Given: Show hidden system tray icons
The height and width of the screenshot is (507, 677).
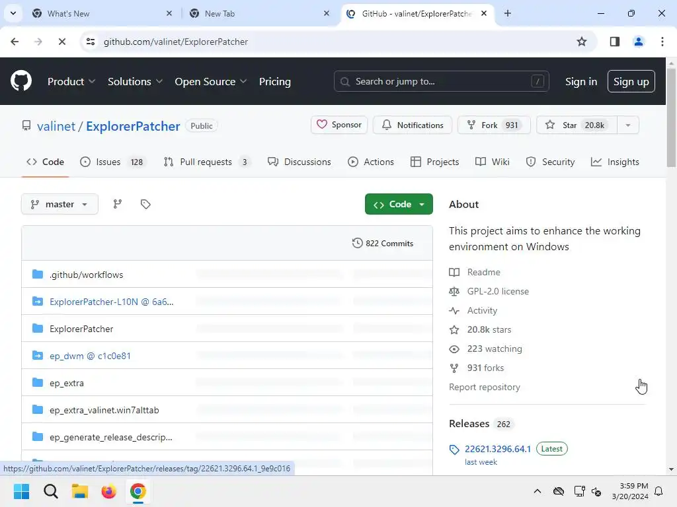Looking at the screenshot, I should click(537, 491).
